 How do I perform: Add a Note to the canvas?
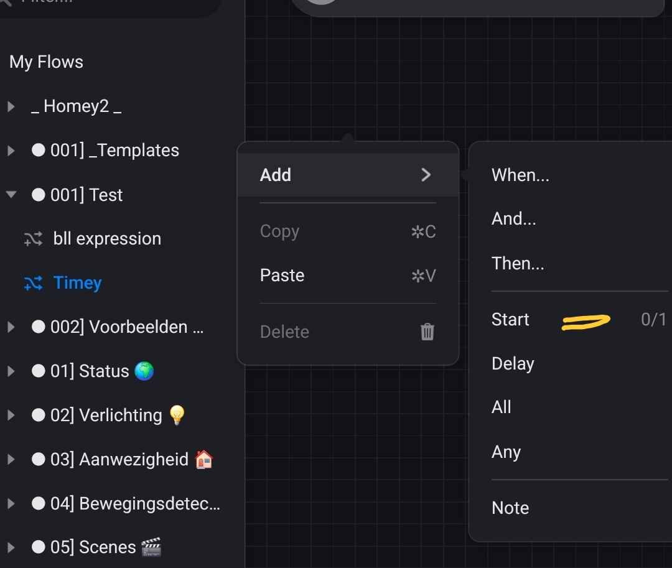click(510, 508)
